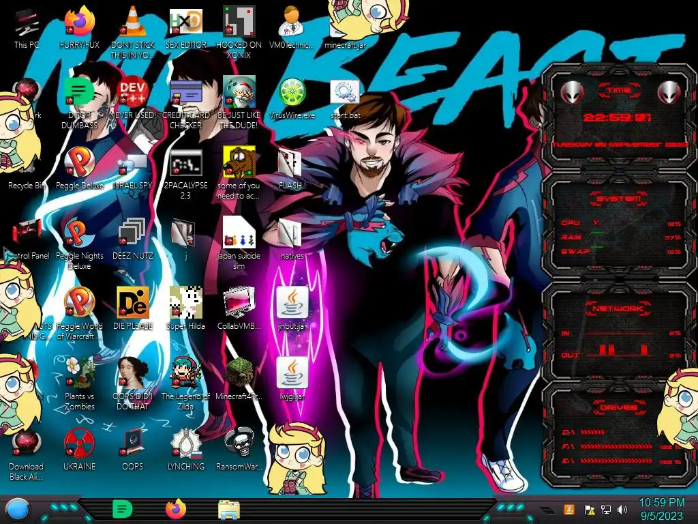Click the left alien head in widget
Viewport: 698px width, 524px height.
572,92
